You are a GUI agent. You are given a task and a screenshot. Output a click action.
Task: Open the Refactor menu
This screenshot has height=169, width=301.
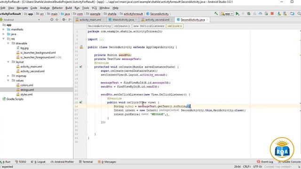click(x=57, y=8)
